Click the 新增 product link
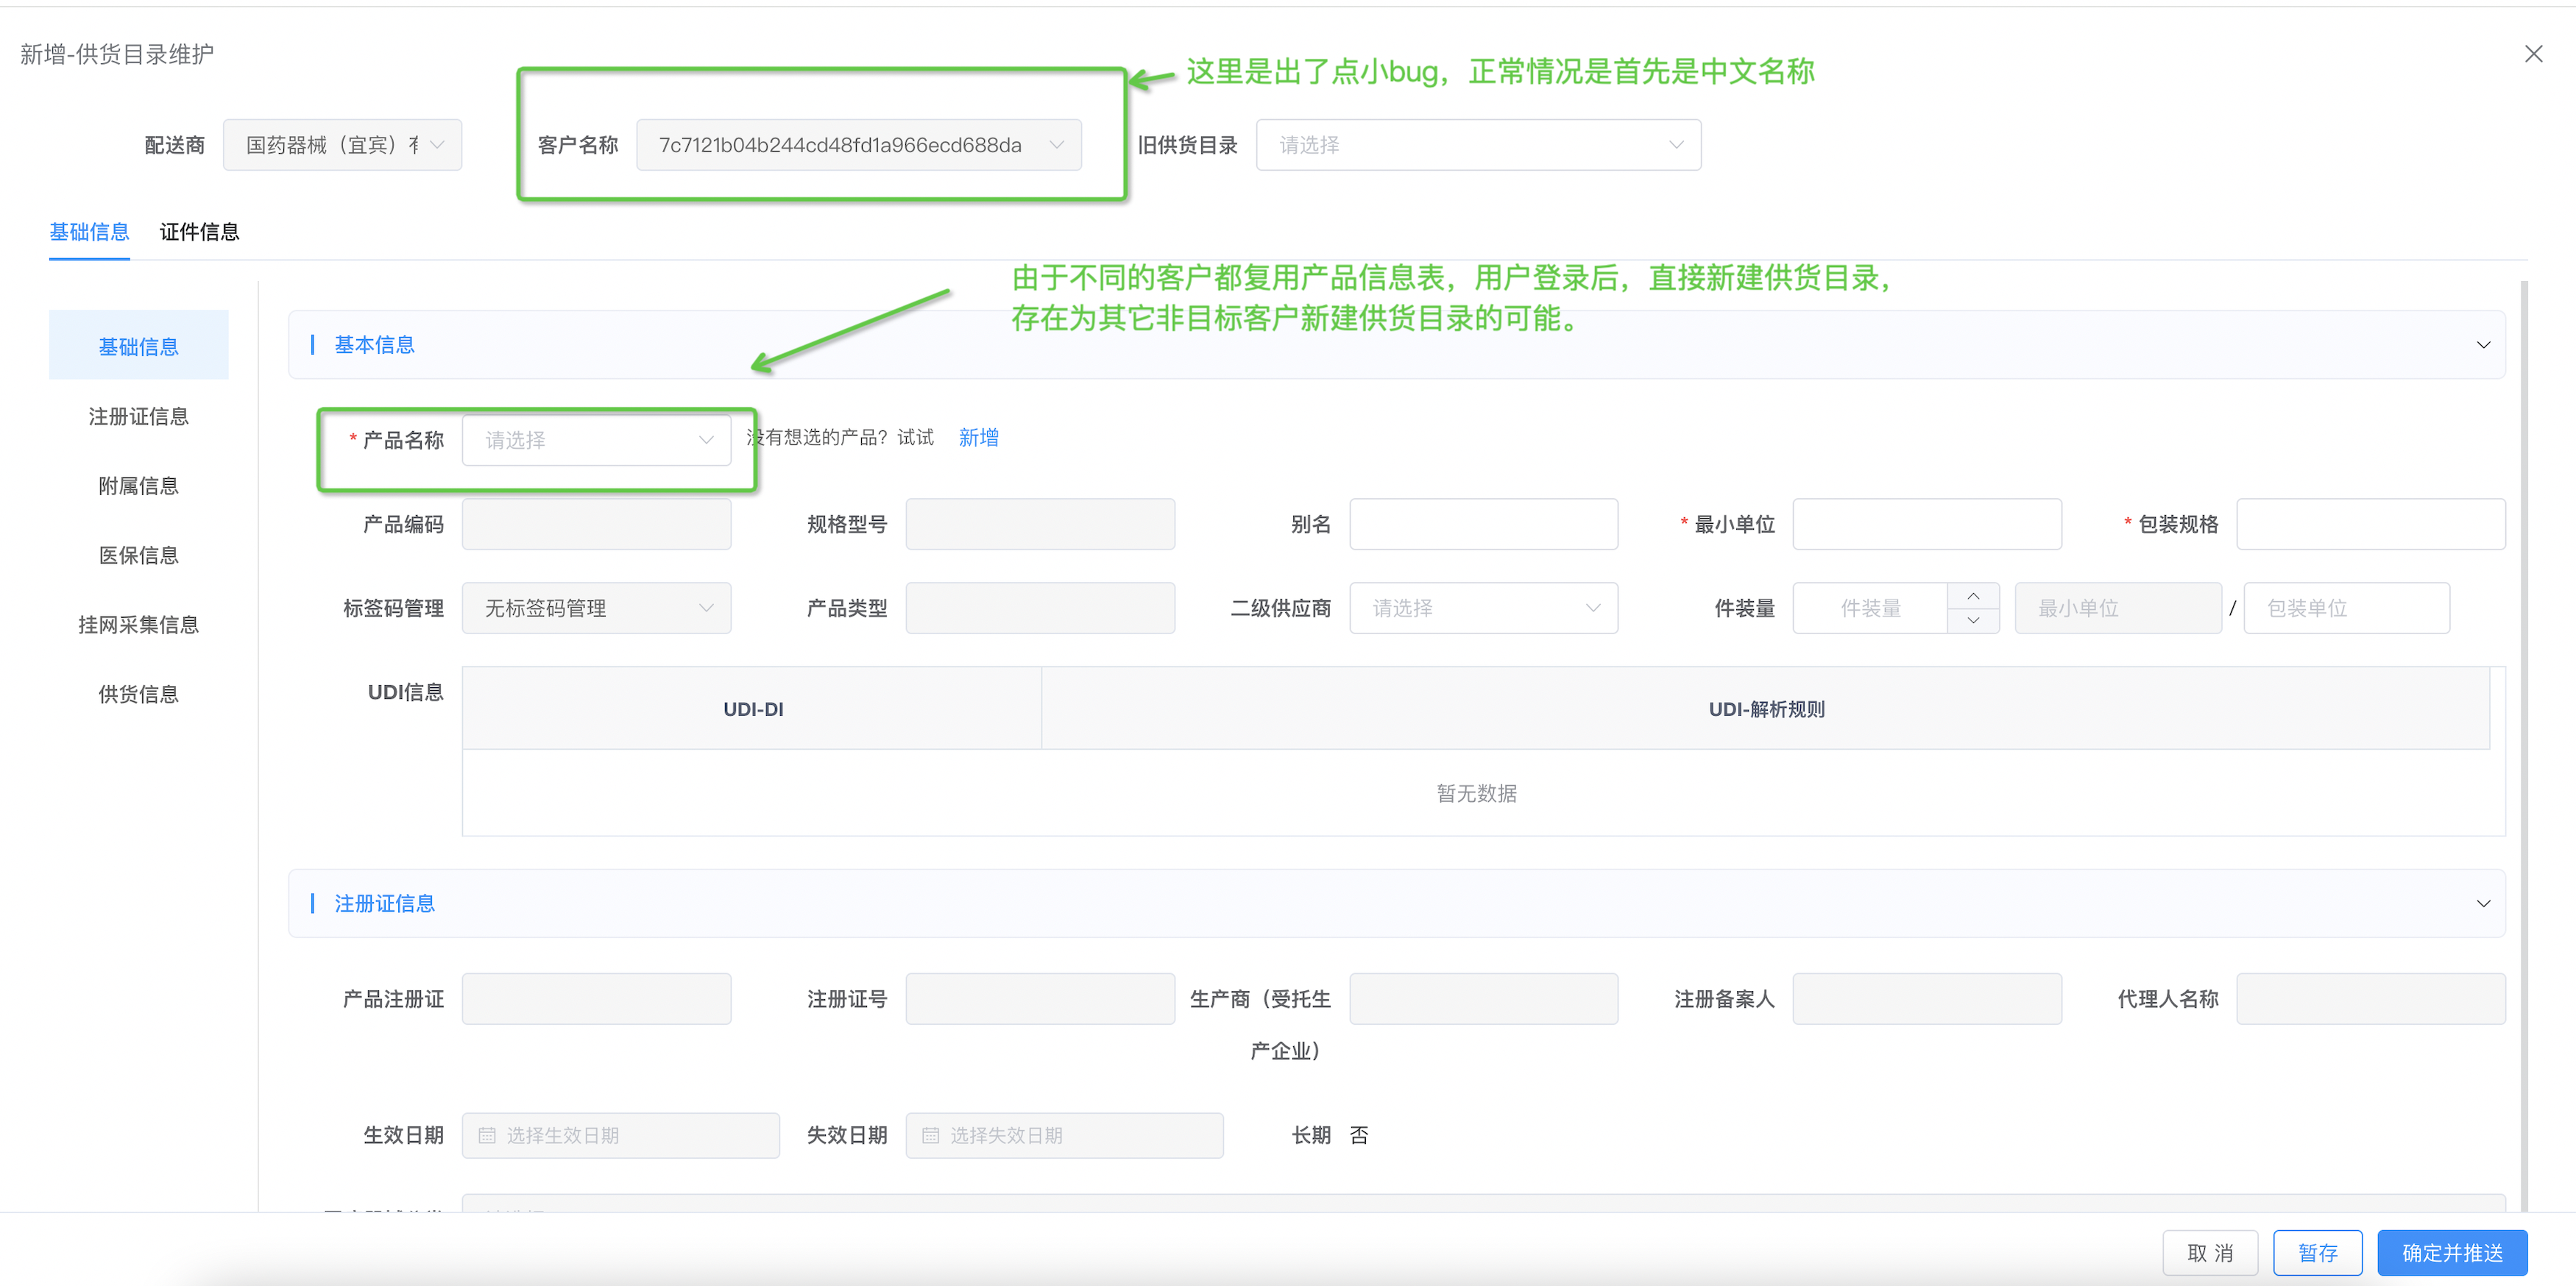The height and width of the screenshot is (1286, 2576). click(x=978, y=438)
